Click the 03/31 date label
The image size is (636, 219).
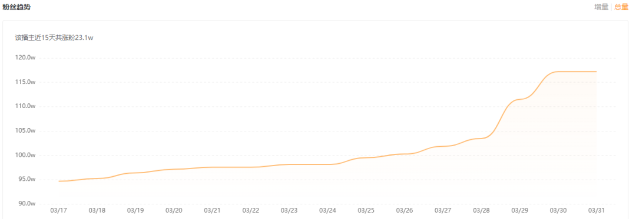click(x=596, y=211)
